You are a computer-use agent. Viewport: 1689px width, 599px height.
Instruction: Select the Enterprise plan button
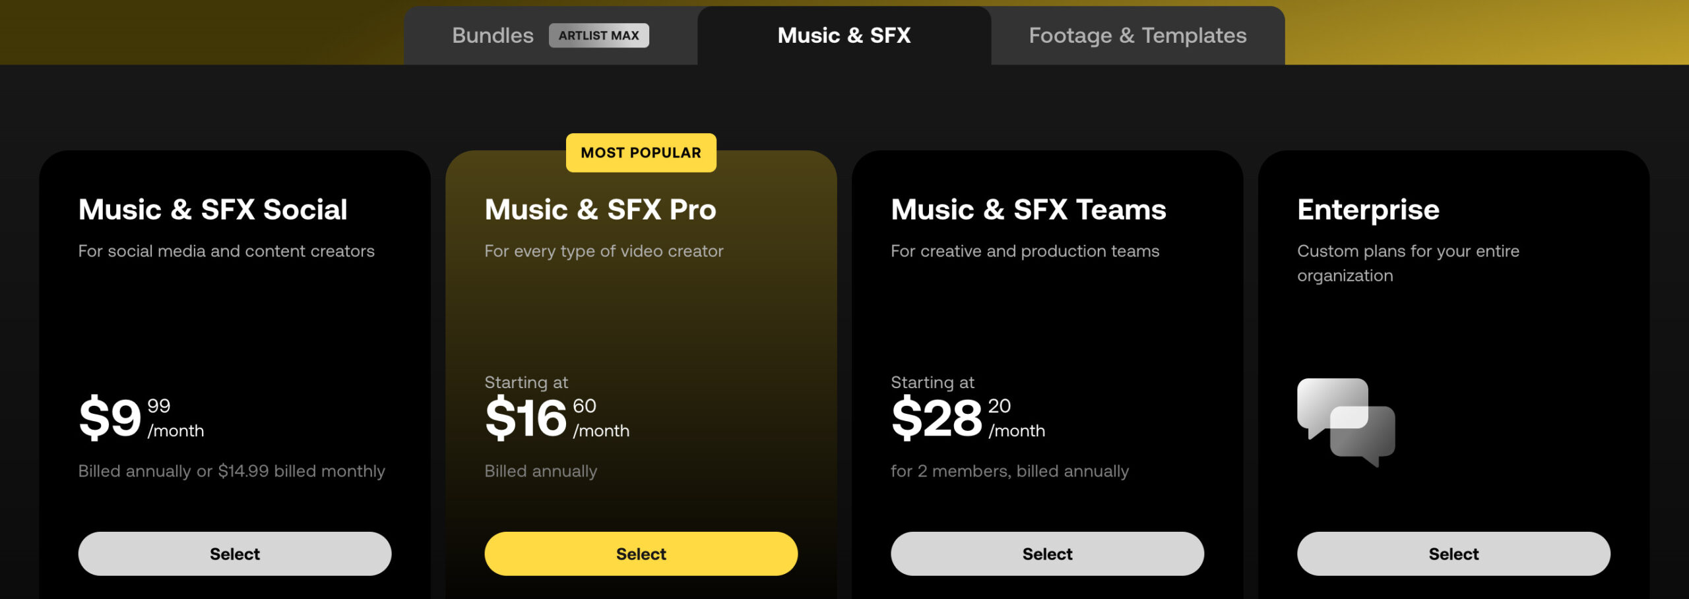point(1453,554)
